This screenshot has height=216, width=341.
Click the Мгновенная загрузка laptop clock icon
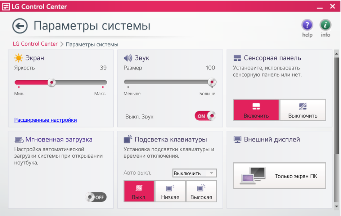pos(19,140)
